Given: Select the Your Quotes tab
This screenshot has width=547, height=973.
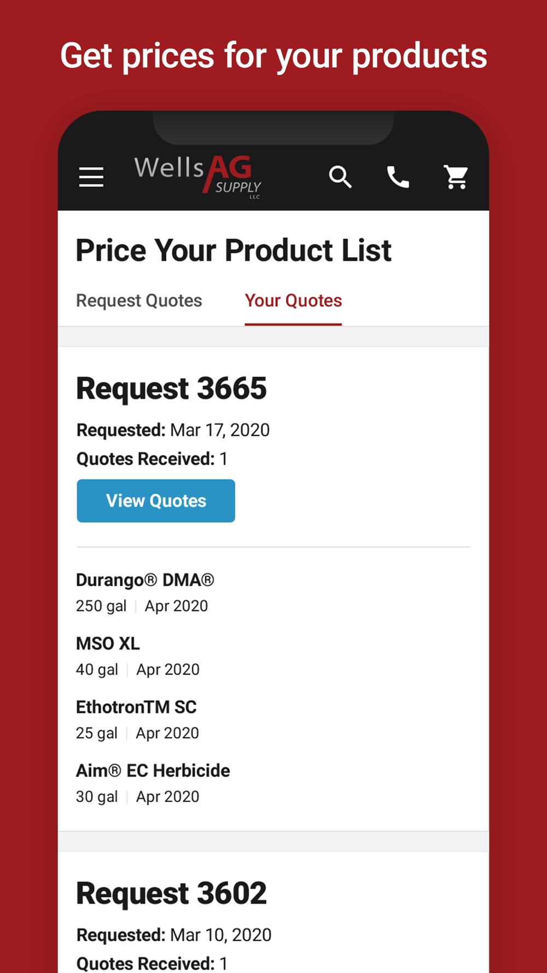Looking at the screenshot, I should click(x=293, y=300).
